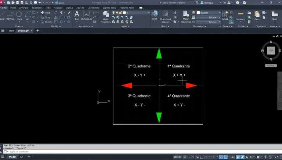Expand the Draw panel
Image resolution: width=282 pixels, height=160 pixels.
coord(19,26)
